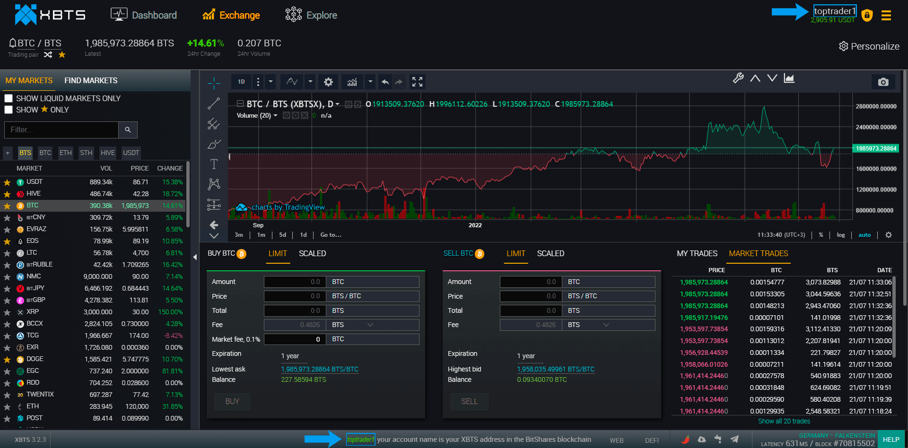
Task: Click the up caret above the chart
Action: [x=755, y=78]
